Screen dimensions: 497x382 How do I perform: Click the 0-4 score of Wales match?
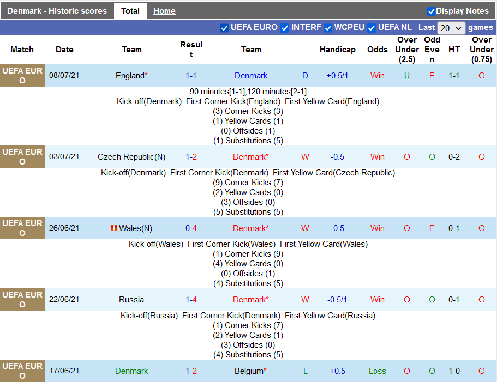(x=191, y=228)
